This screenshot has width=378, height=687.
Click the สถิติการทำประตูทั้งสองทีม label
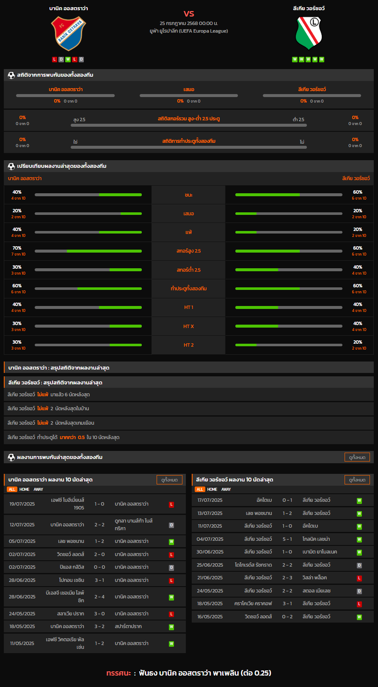pyautogui.click(x=189, y=141)
